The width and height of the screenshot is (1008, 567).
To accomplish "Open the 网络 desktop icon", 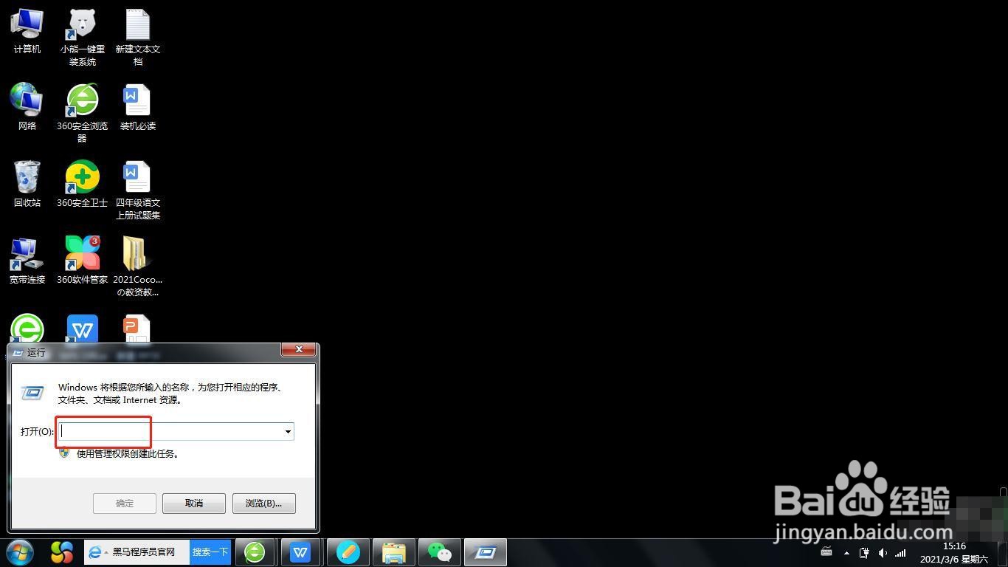I will (x=27, y=107).
